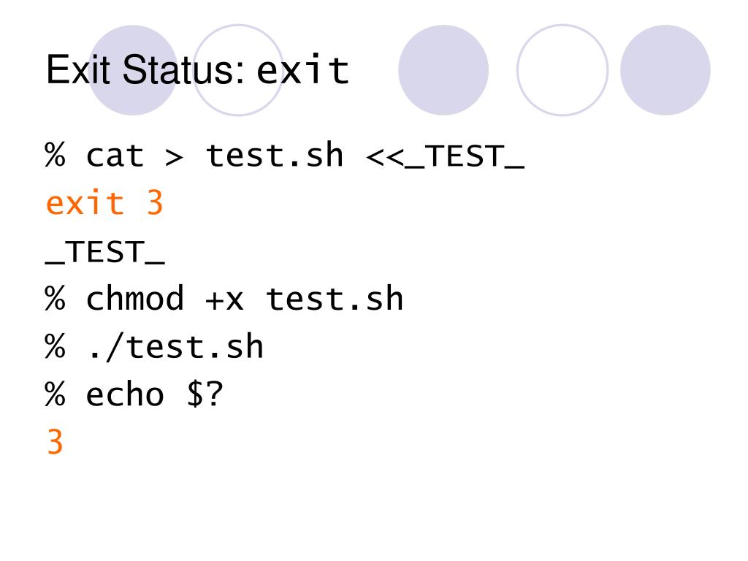
Task: Click the middle filled lavender circle
Action: click(443, 70)
